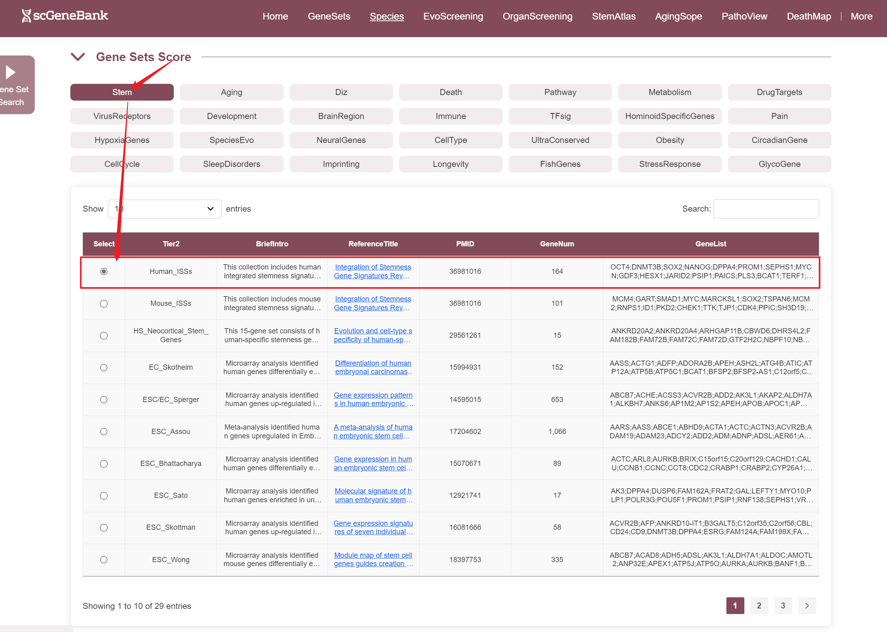
Task: Sort table by GeneNum column header
Action: 557,244
